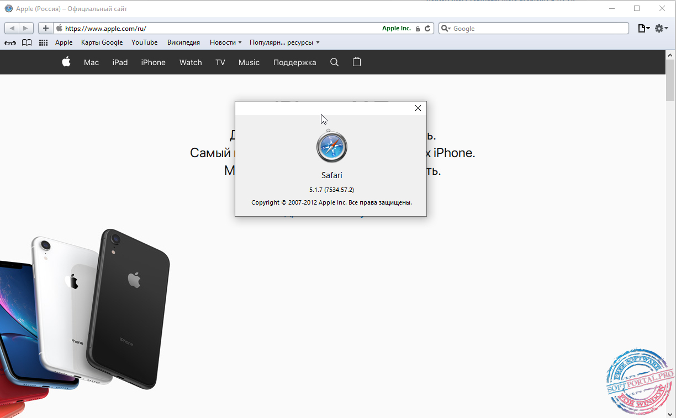Click the Copyright 2007-2012 Apple Inc. text

(x=331, y=202)
